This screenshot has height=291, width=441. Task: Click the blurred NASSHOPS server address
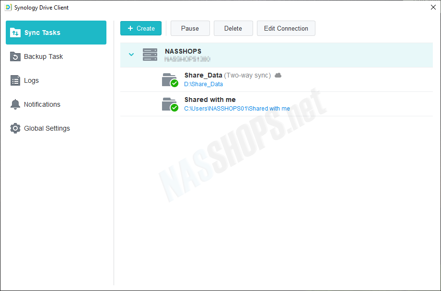pos(187,59)
